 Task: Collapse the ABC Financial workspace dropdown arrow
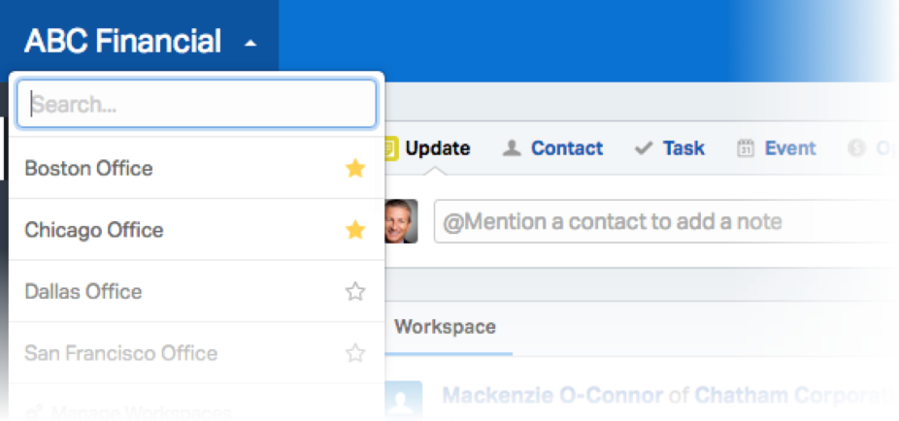click(250, 43)
